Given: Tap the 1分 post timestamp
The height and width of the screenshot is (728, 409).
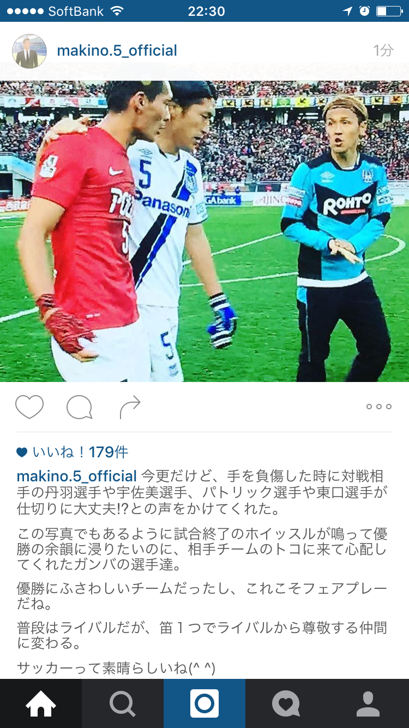Looking at the screenshot, I should point(383,51).
